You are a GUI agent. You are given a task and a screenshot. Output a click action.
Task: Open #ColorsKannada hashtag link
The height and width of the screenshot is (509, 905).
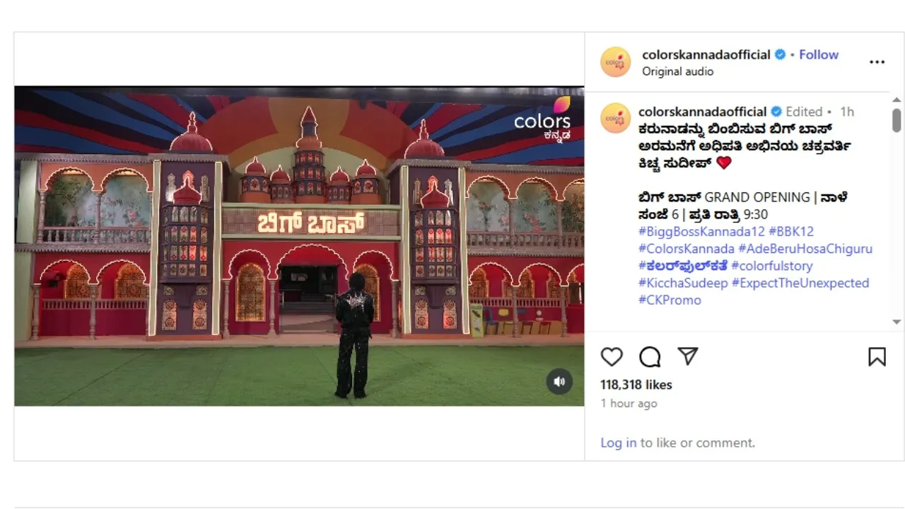[686, 249]
